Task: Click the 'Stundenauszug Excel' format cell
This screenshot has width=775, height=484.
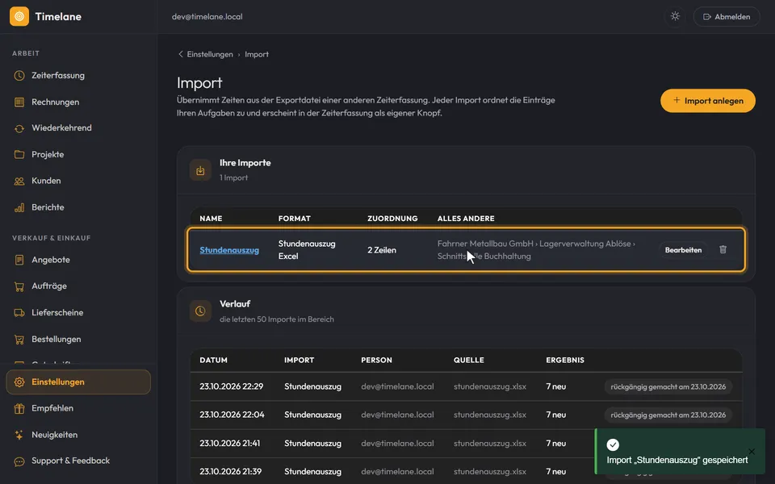Action: click(x=307, y=250)
